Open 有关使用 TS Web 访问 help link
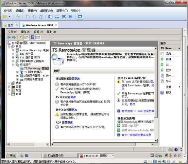This screenshot has width=188, height=164. tap(138, 111)
